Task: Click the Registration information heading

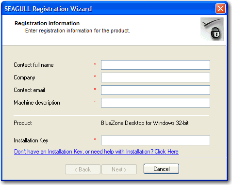Action: click(x=47, y=23)
